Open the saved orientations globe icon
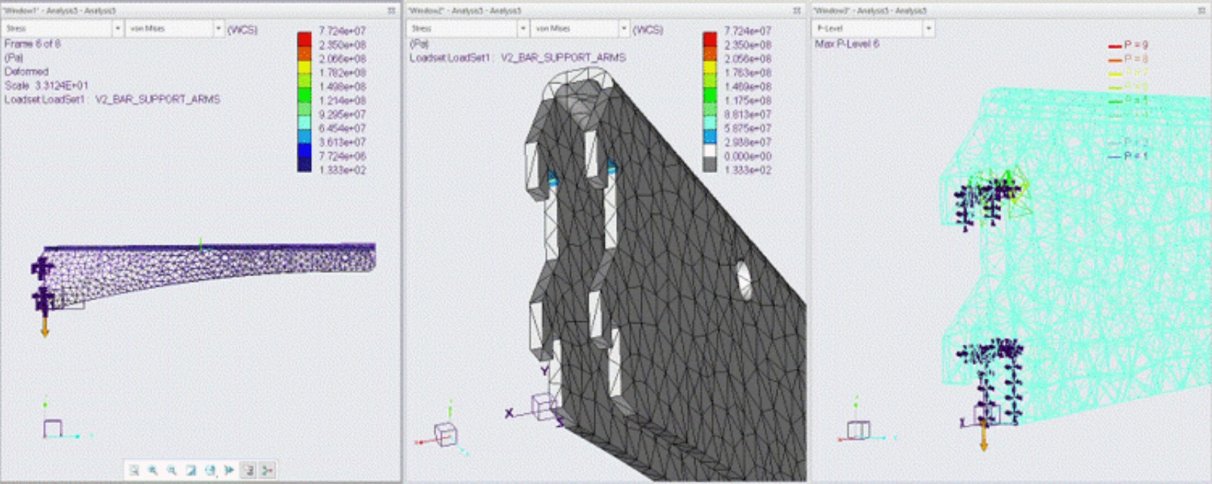 click(210, 470)
